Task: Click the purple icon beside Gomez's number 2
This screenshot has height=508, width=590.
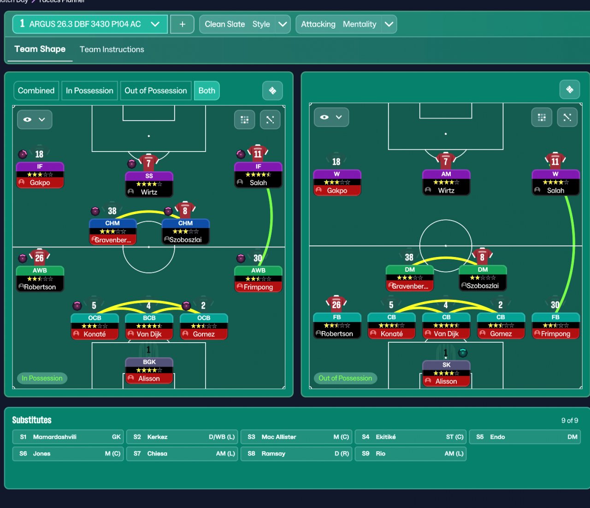Action: (186, 305)
